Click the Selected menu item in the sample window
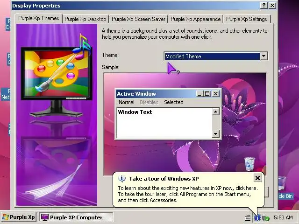The image size is (299, 224). coord(174,102)
